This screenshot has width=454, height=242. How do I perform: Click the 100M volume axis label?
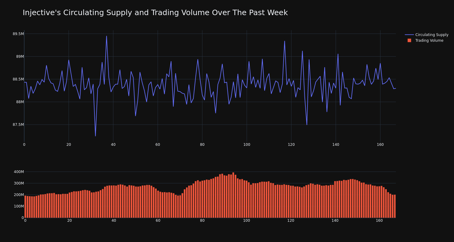[x=19, y=206]
